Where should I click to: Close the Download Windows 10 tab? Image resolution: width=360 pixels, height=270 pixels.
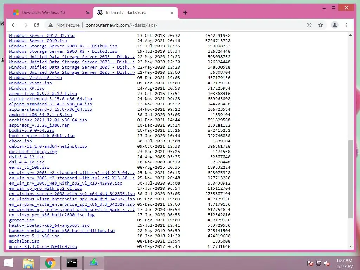(x=88, y=13)
